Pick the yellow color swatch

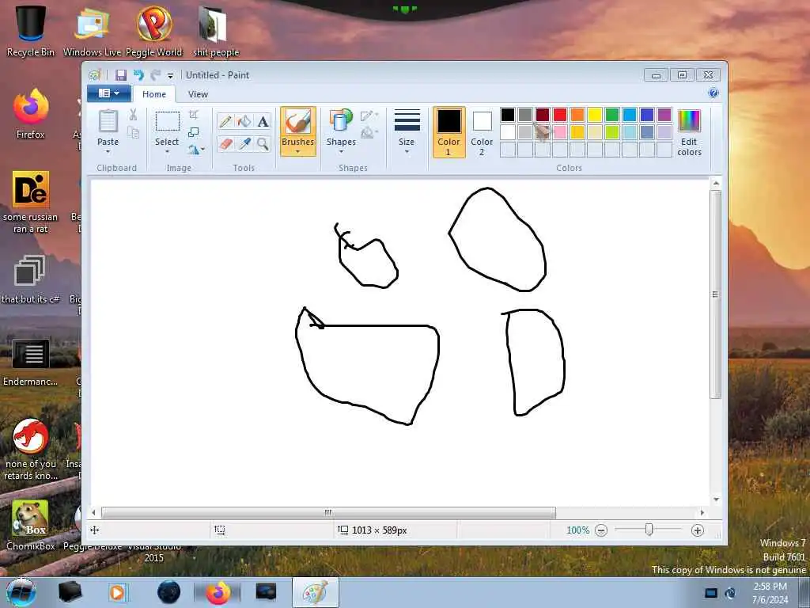point(595,115)
